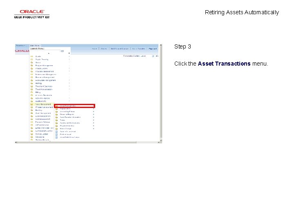Click the Sign out link
The image size is (294, 220).
[x=152, y=48]
